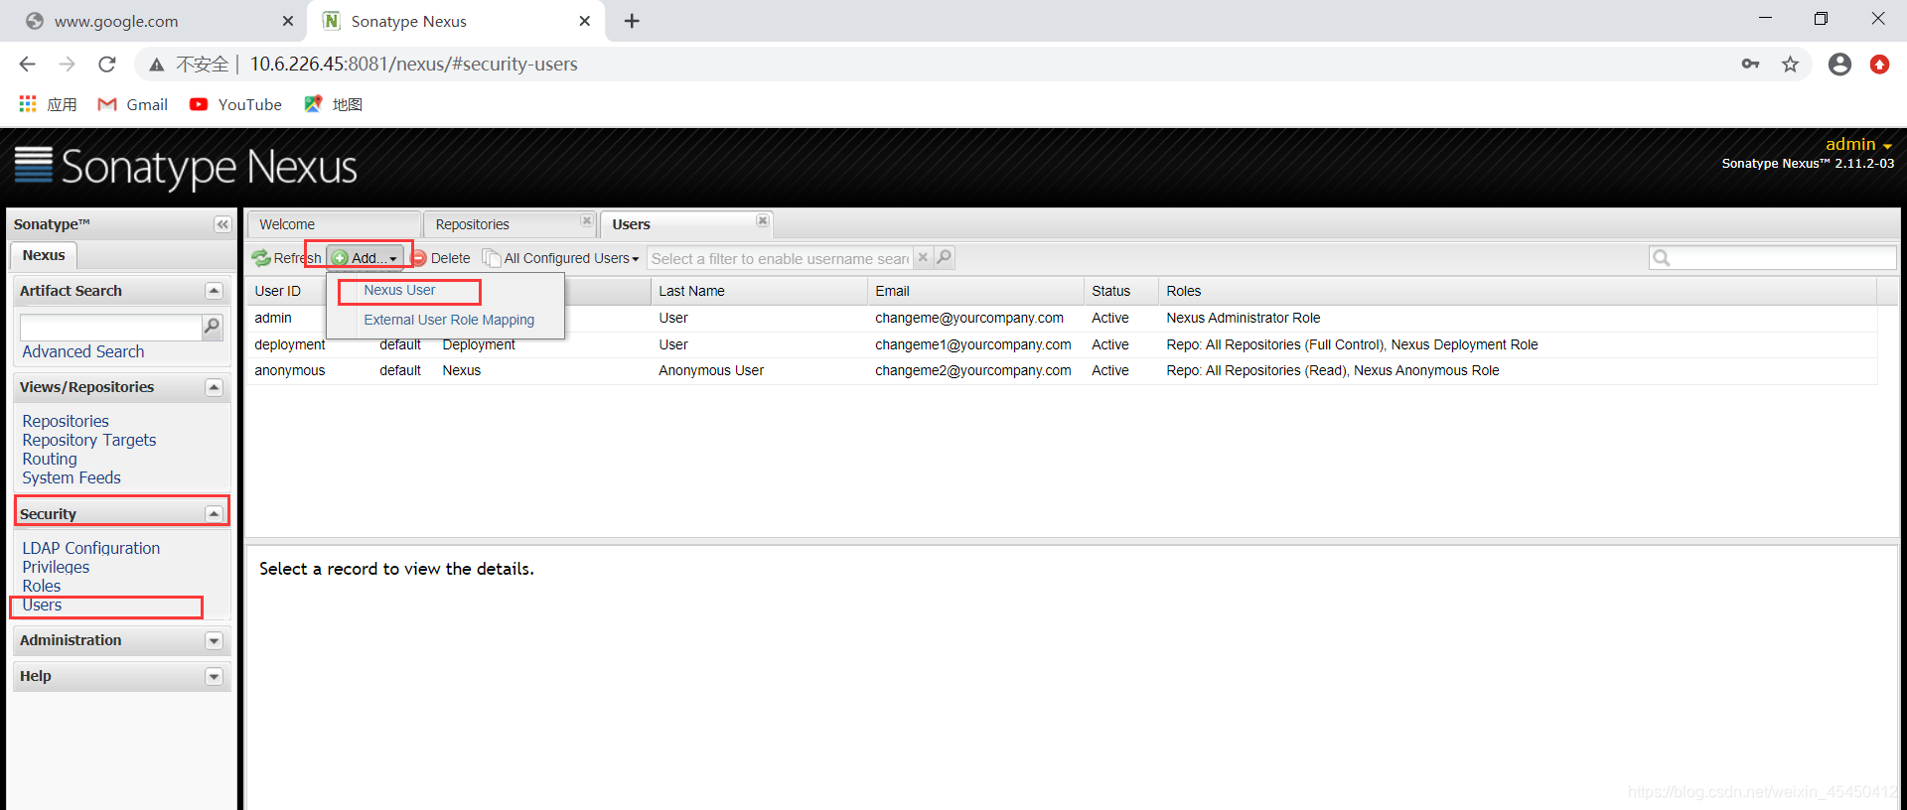Viewport: 1907px width, 810px height.
Task: Collapse the Sonatype side panel
Action: tap(222, 224)
